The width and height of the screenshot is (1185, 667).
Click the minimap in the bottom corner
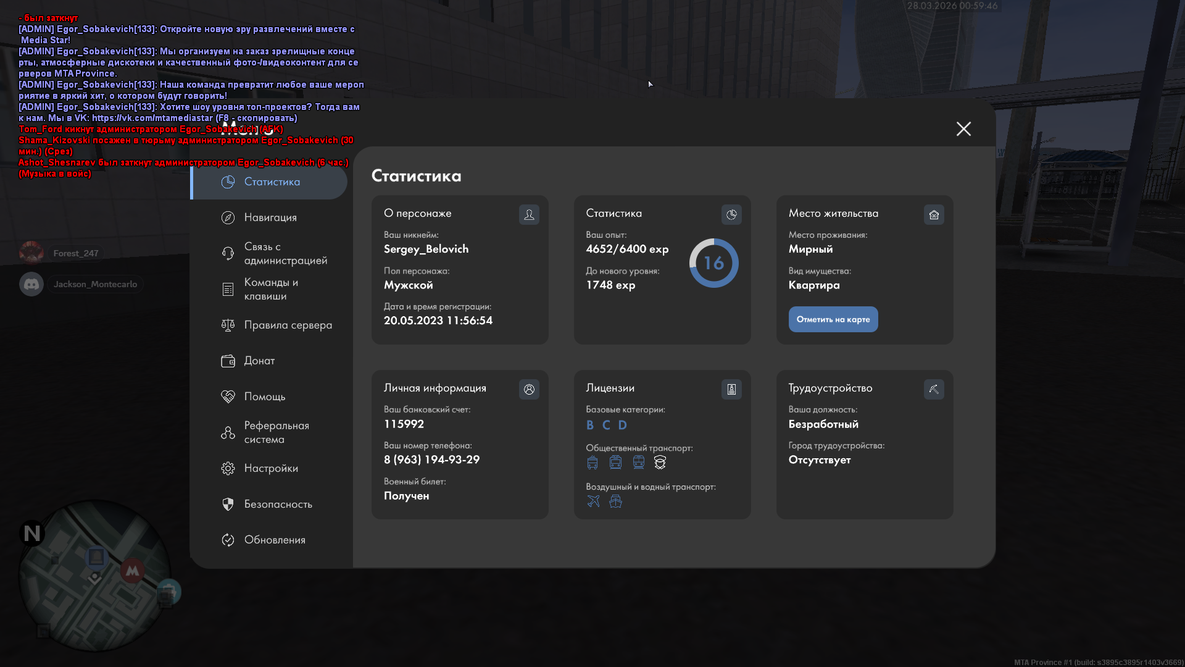pos(94,574)
